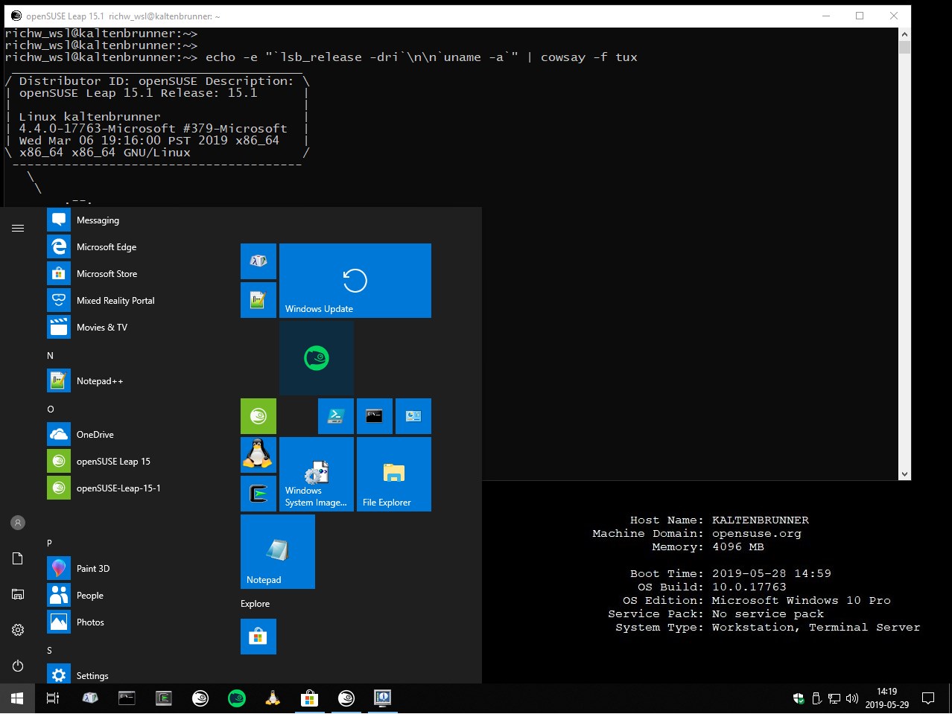Screen dimensions: 952x714
Task: Open the Microsoft Store tile under Explore
Action: point(258,637)
